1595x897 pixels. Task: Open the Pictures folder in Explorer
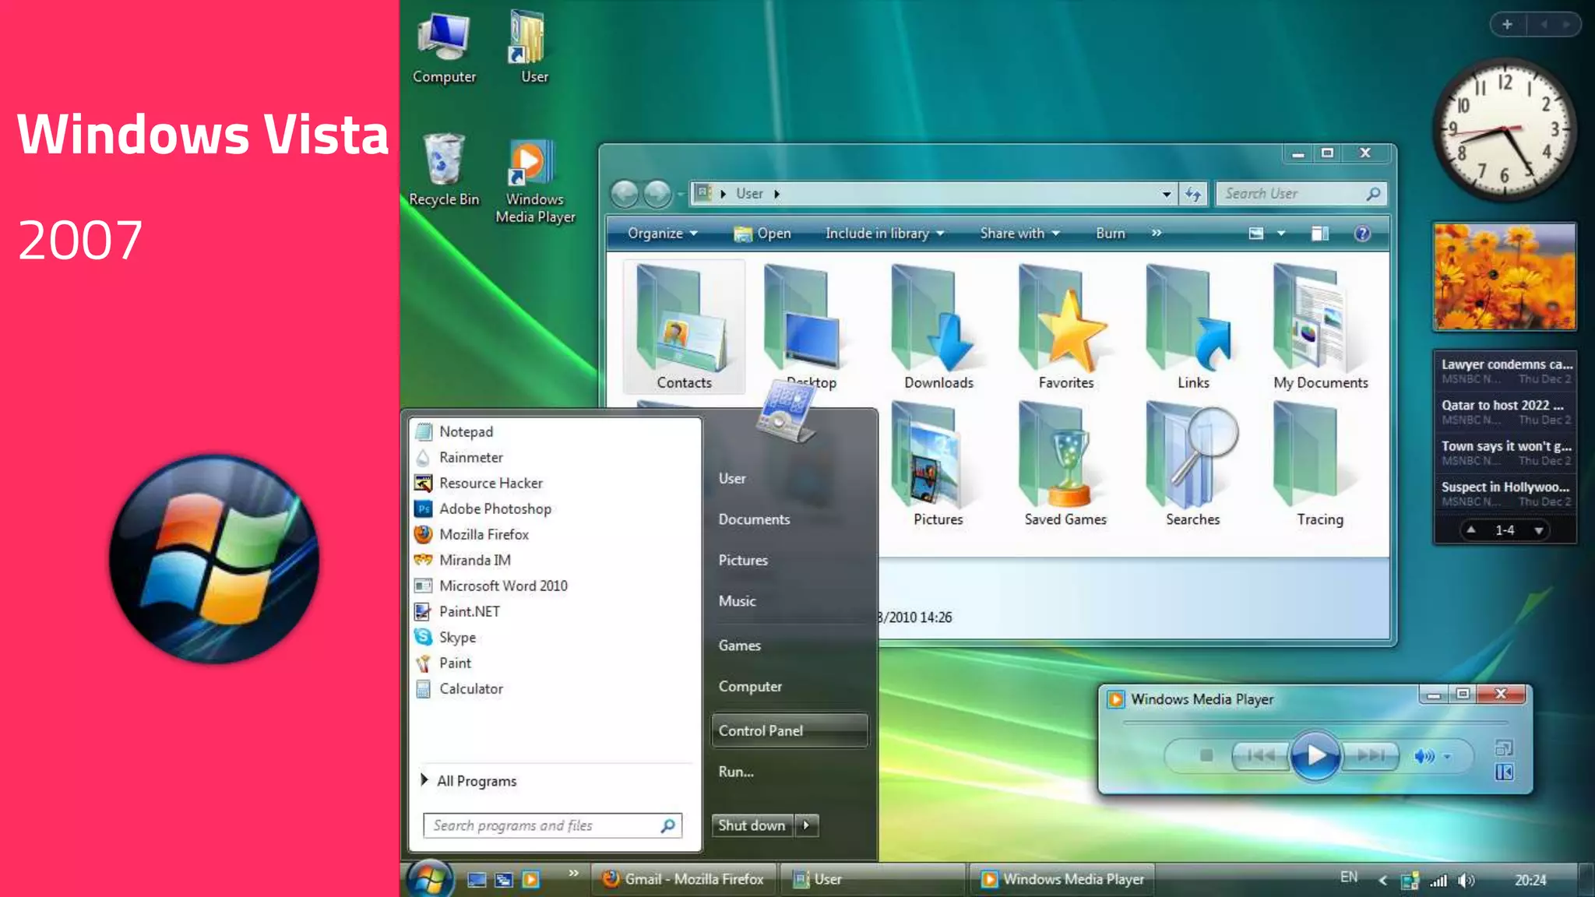[x=938, y=464]
